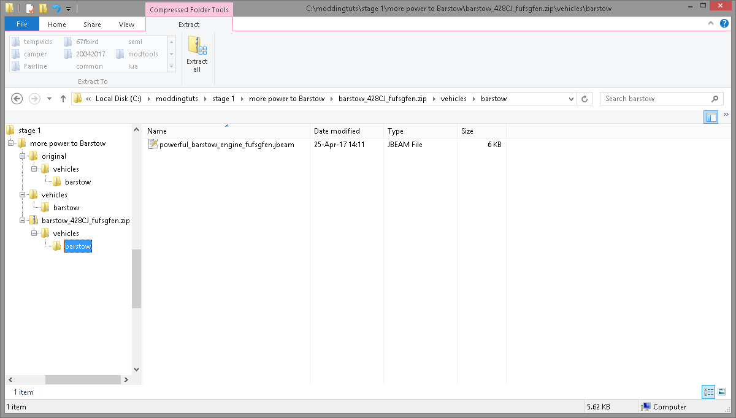Click the address bar folder icon
736x418 pixels.
point(77,99)
